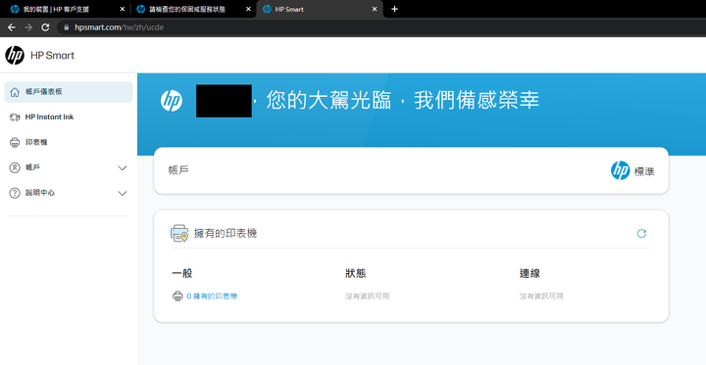Click the printer location icon beside 擁有的印表機

tap(179, 233)
